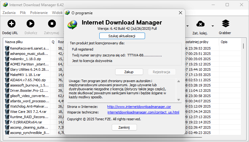The height and width of the screenshot is (142, 249).
Task: Close the O programie dialog
Action: pos(181,13)
